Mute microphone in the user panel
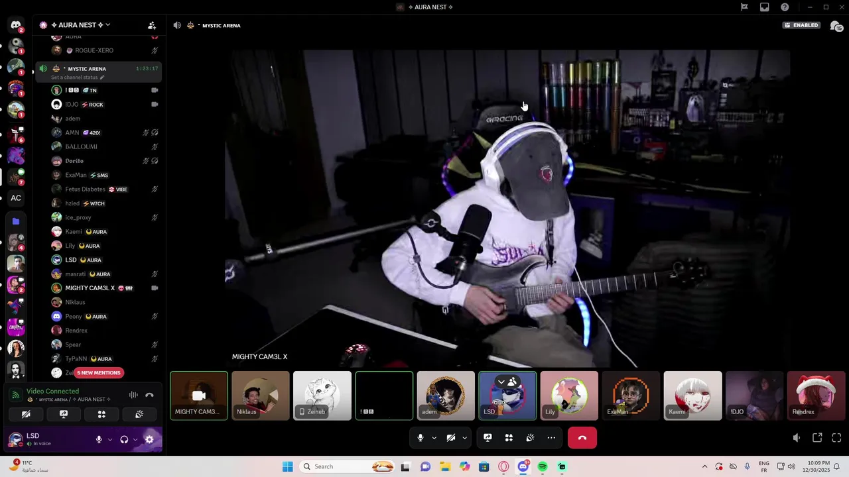 click(x=99, y=439)
